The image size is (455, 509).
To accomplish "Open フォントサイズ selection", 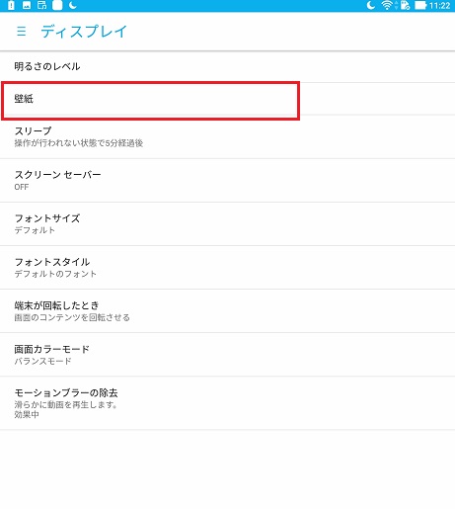I will pyautogui.click(x=227, y=224).
